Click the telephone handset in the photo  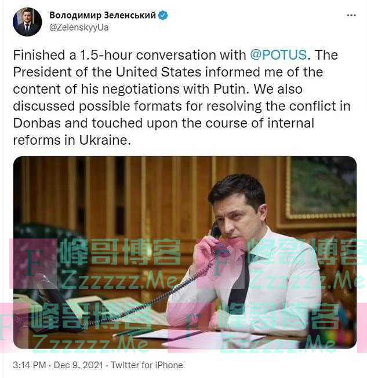click(x=215, y=238)
